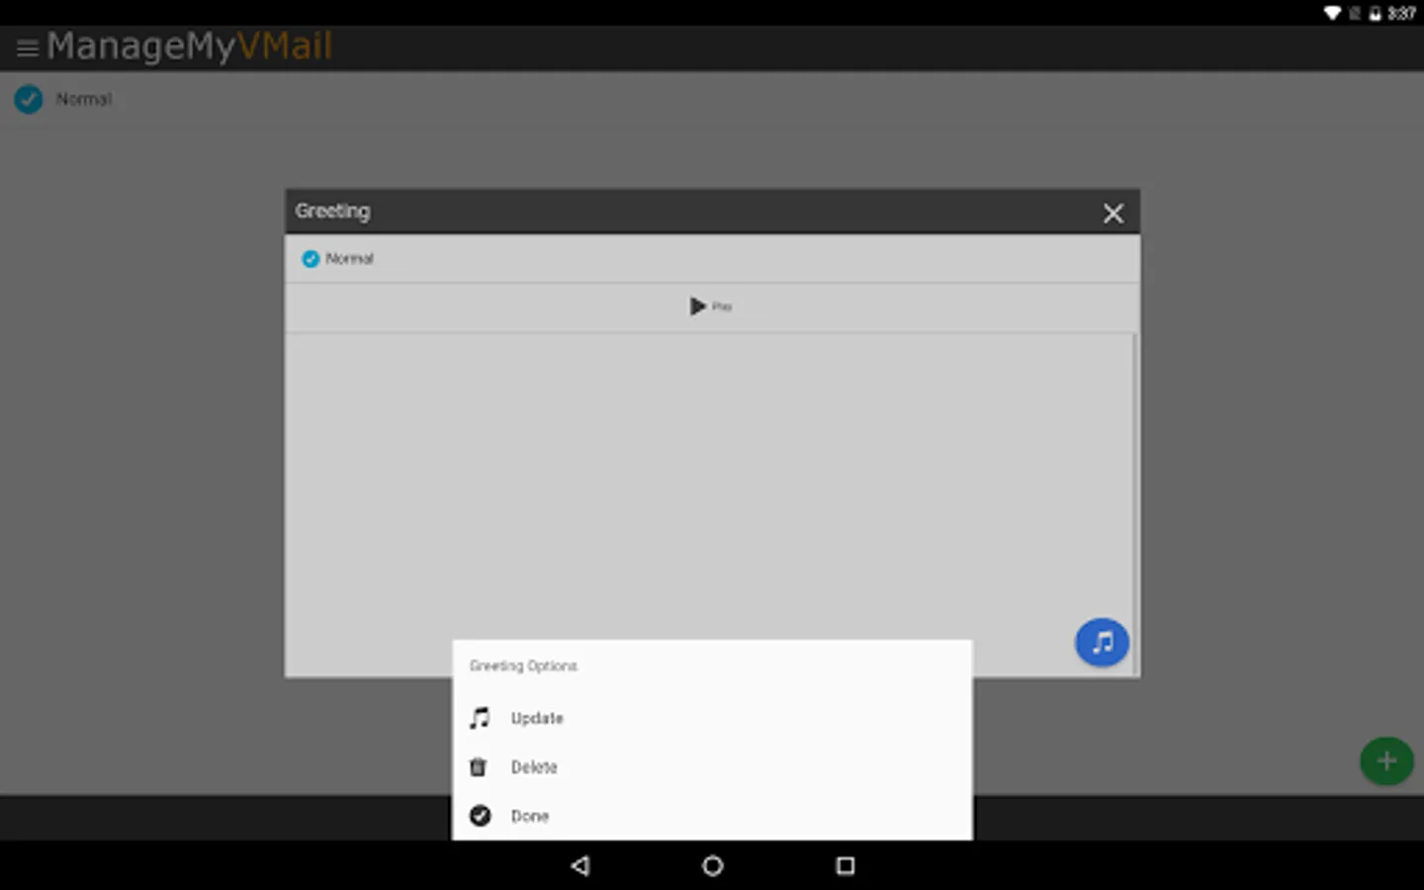
Task: Tap the green plus add button
Action: (x=1386, y=760)
